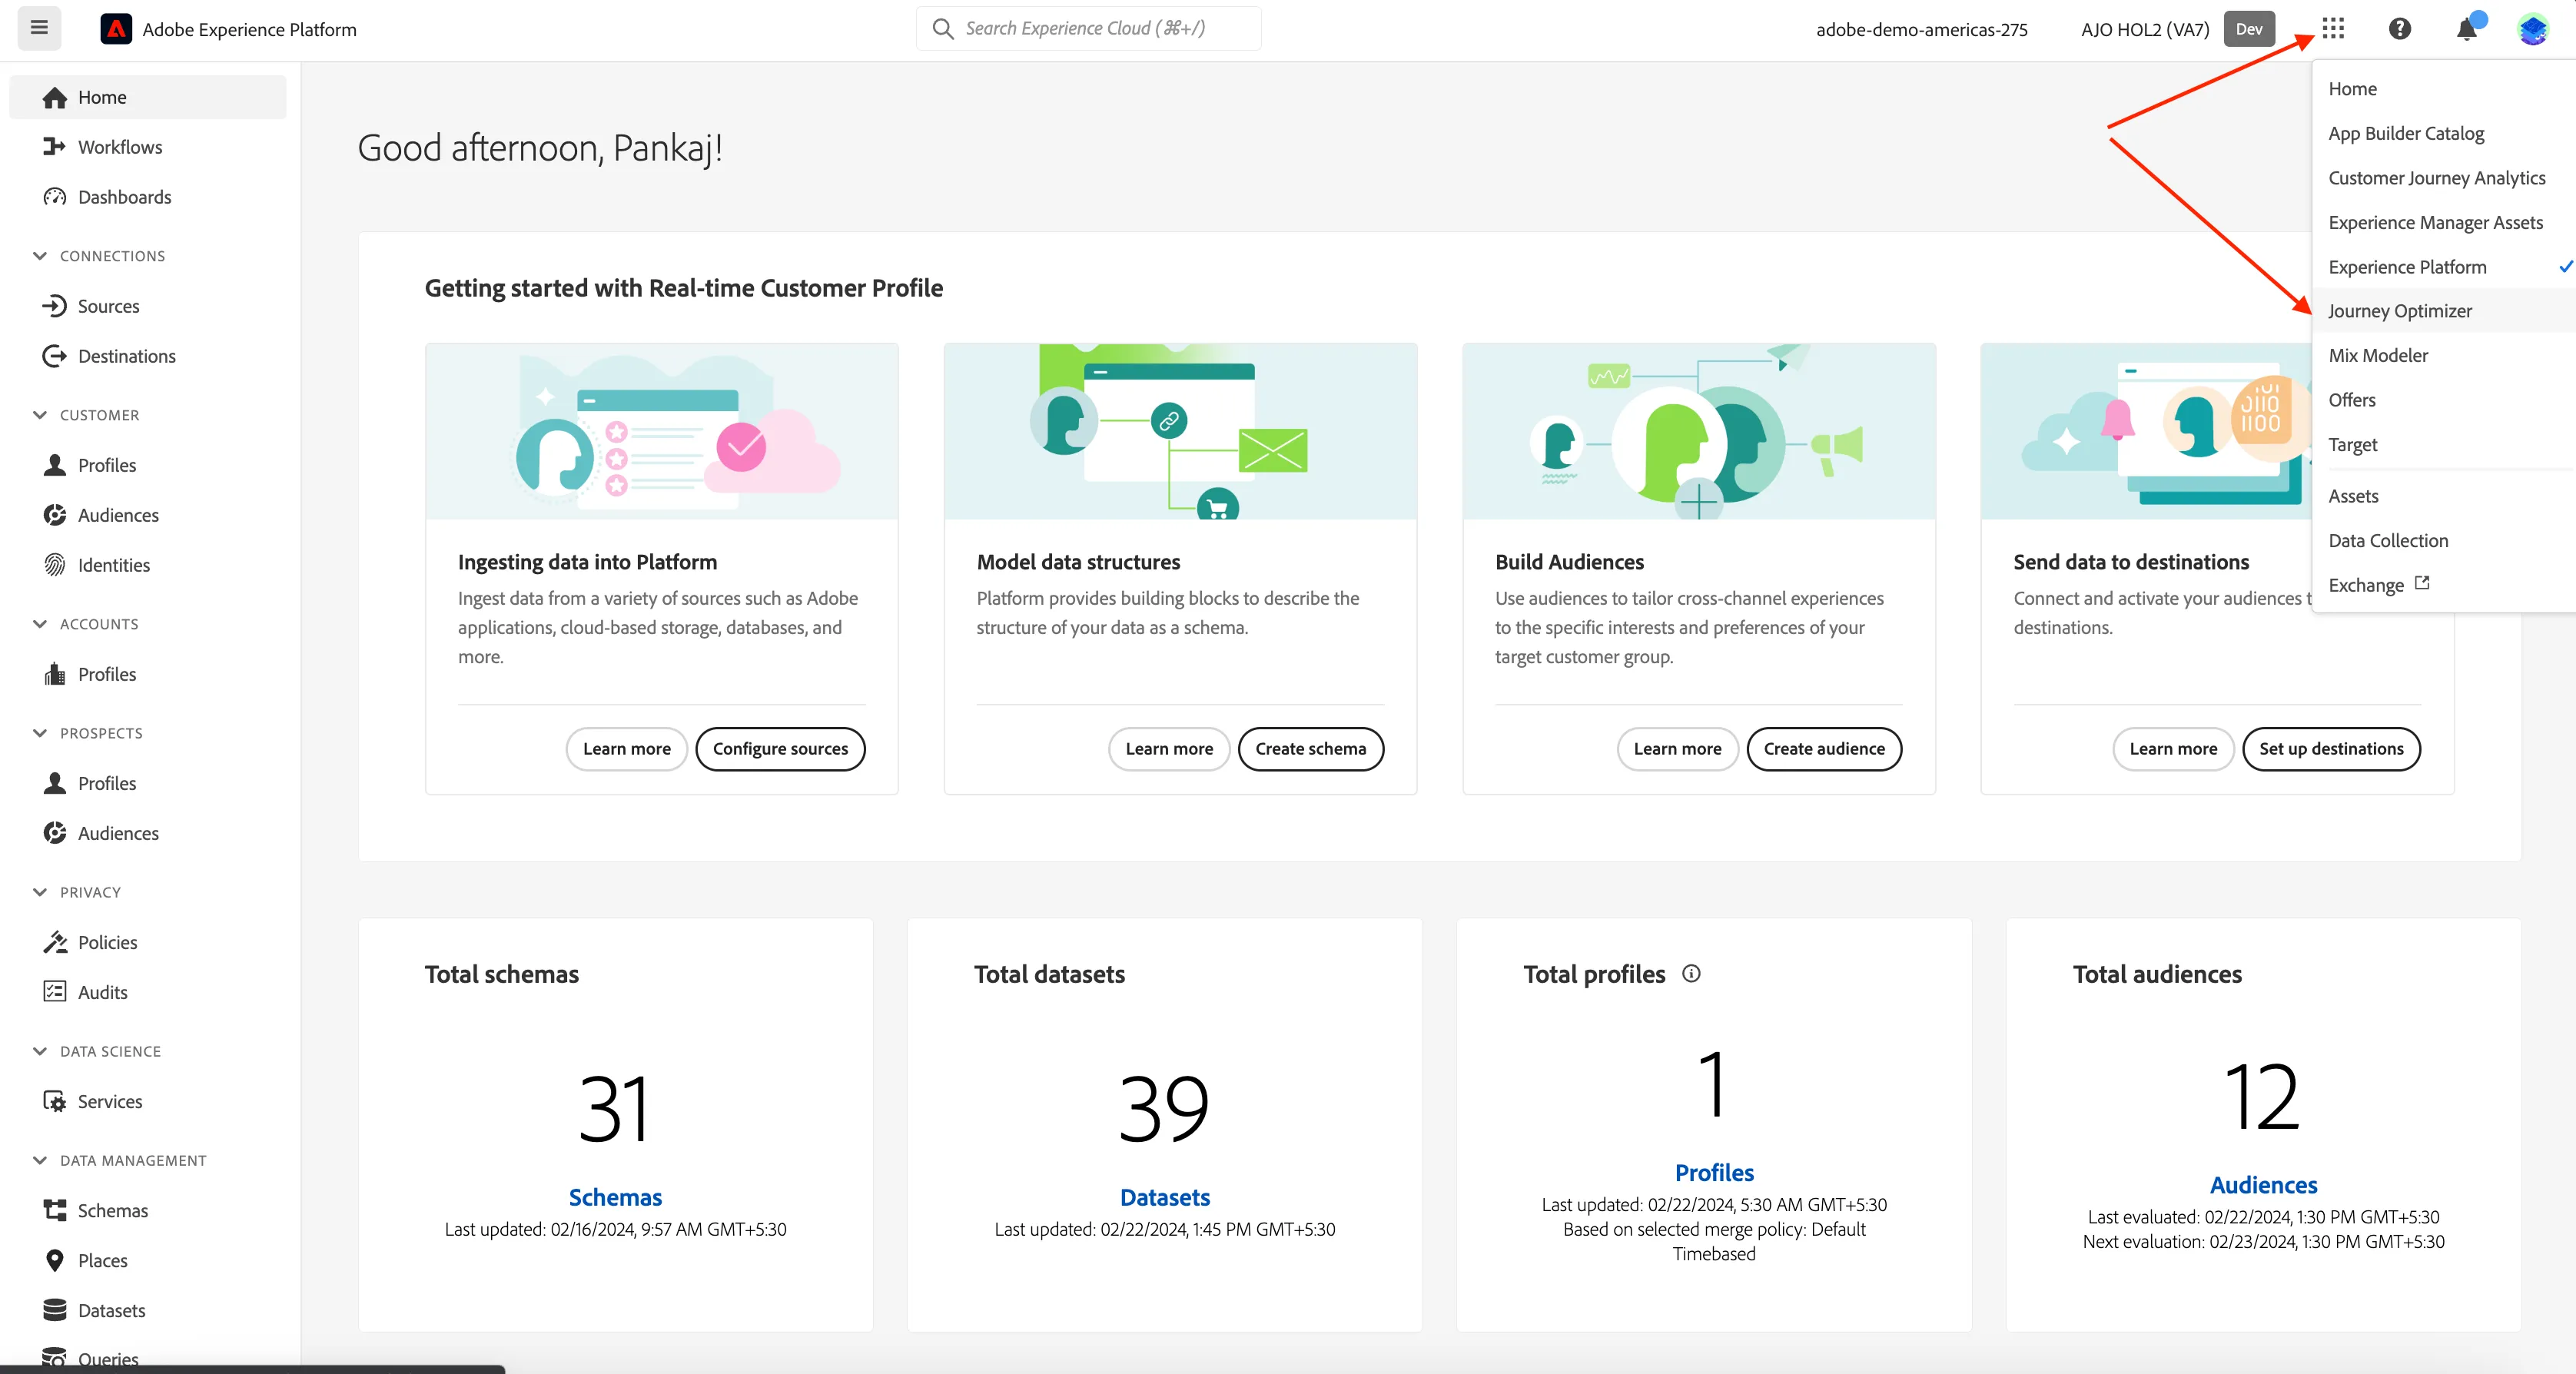Open the help question mark icon
This screenshot has height=1374, width=2576.
tap(2399, 29)
